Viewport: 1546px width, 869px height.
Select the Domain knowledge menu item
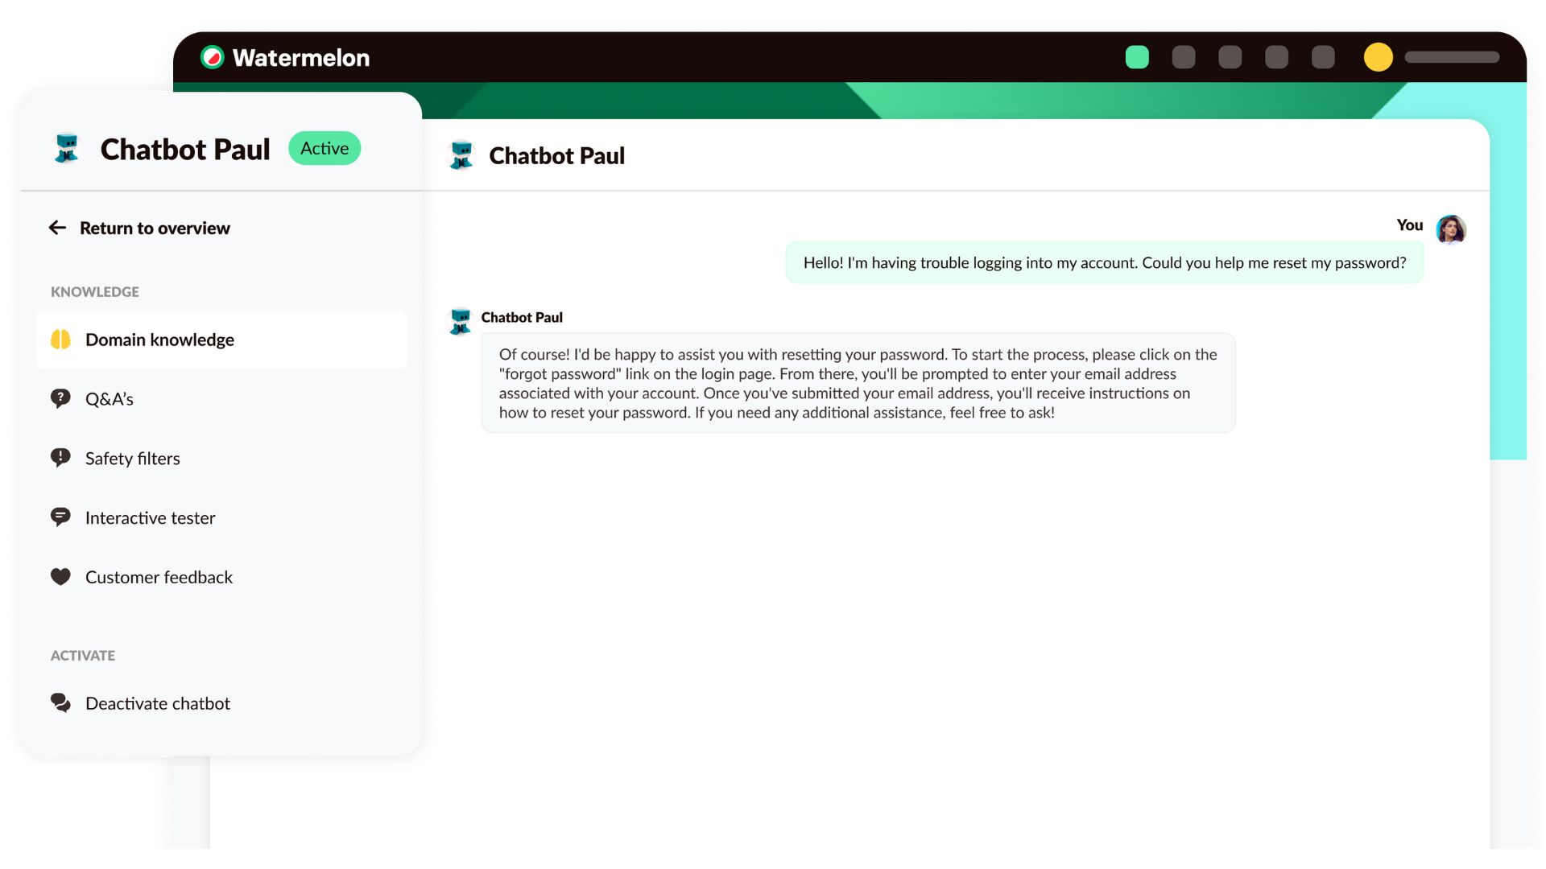(159, 339)
